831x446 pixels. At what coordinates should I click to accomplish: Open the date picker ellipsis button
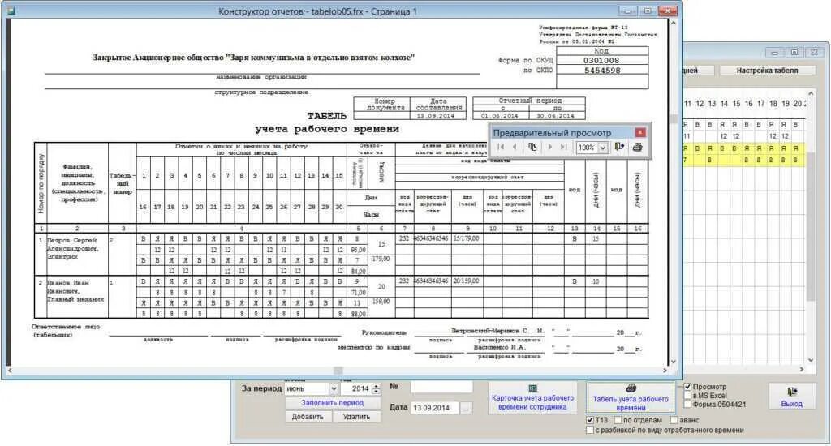[x=466, y=408]
